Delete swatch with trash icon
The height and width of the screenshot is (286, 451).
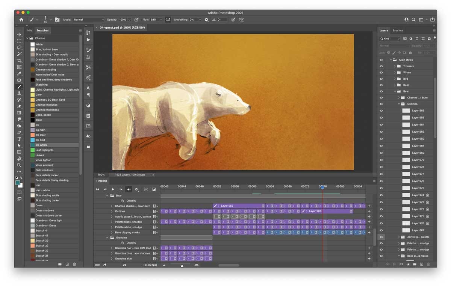tap(74, 264)
